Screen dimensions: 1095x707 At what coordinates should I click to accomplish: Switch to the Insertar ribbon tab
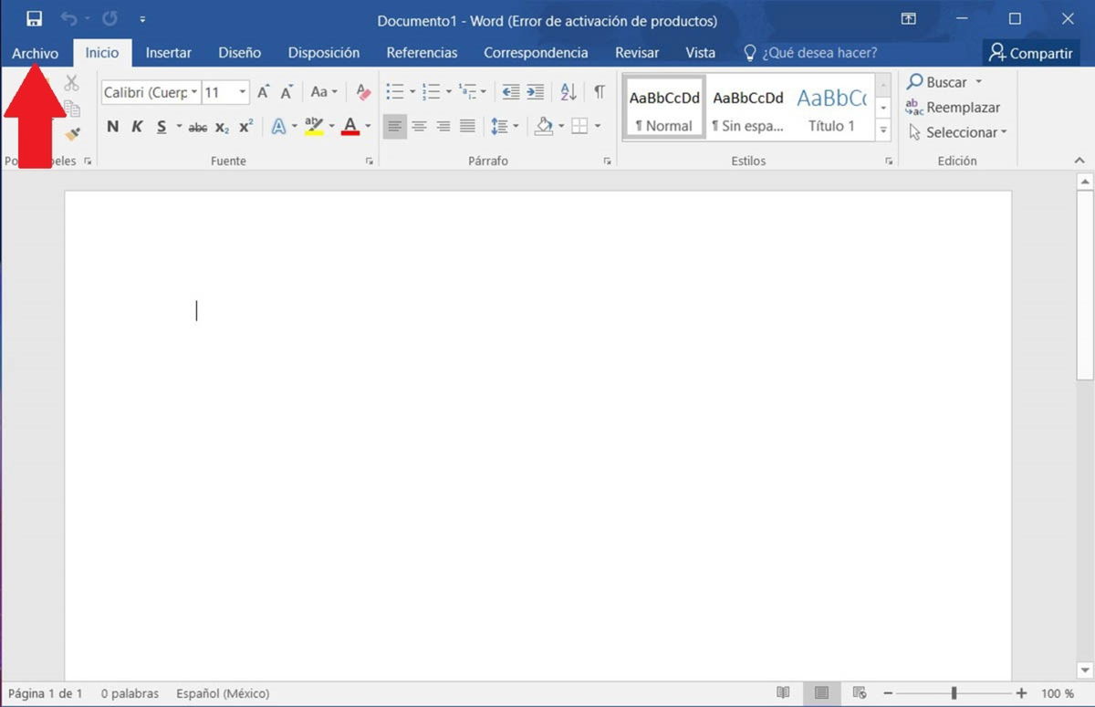tap(168, 52)
